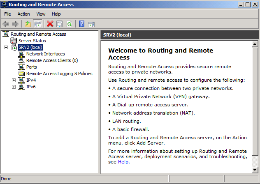260x184 pixels.
Task: Select Remote Access Logging & Policies folder
Action: click(x=59, y=74)
